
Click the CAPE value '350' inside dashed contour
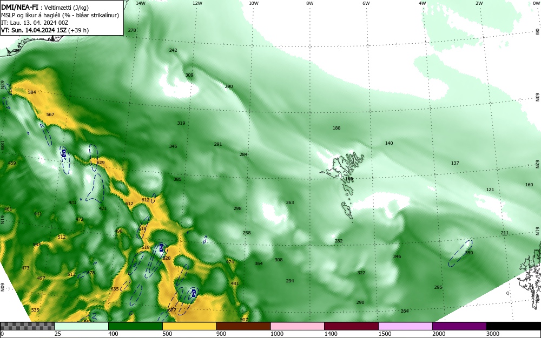[x=469, y=253]
